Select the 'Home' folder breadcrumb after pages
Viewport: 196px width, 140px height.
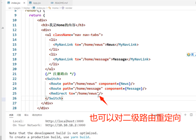(x=27, y=8)
